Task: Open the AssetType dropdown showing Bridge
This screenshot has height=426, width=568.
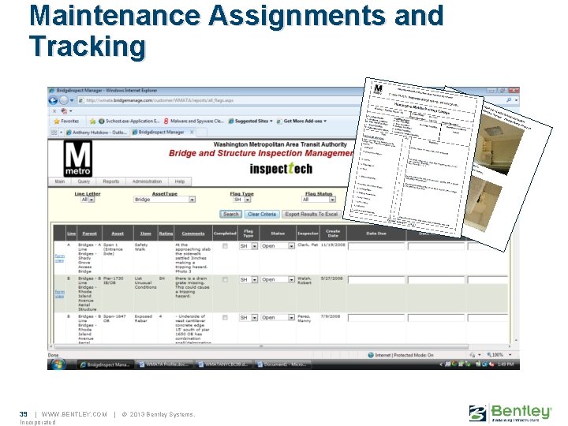Action: [164, 200]
